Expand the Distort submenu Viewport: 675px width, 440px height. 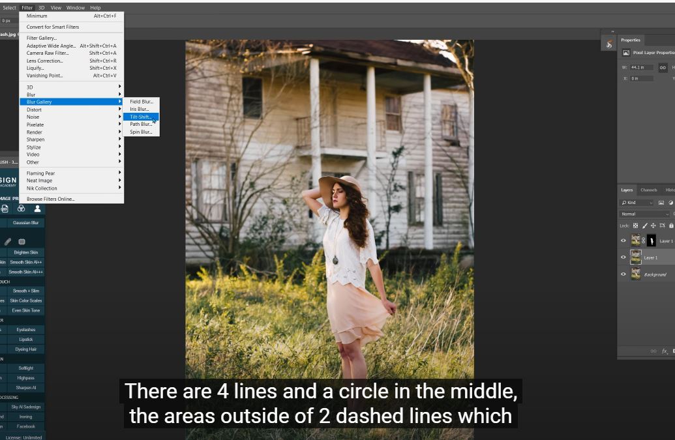72,110
